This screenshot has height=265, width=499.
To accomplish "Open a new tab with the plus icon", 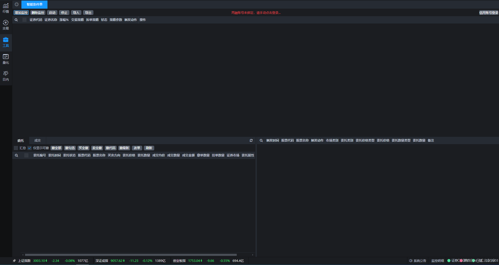I will (x=17, y=4).
